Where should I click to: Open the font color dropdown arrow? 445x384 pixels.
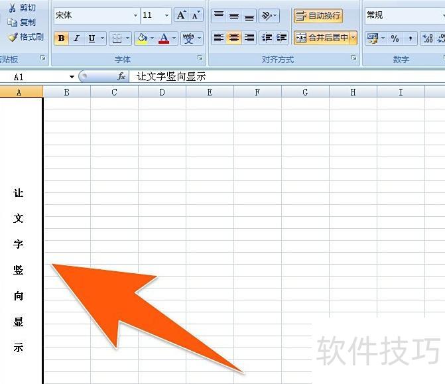point(174,38)
